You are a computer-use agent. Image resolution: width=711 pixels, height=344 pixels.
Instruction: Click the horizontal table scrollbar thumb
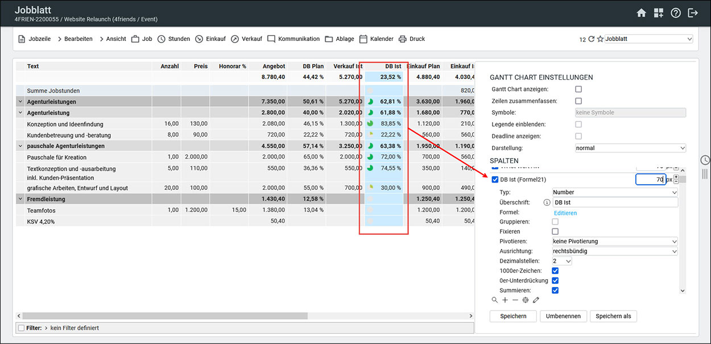[x=166, y=316]
